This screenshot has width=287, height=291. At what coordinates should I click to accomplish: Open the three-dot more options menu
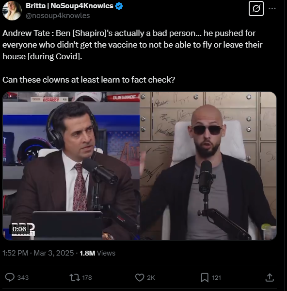pos(272,8)
